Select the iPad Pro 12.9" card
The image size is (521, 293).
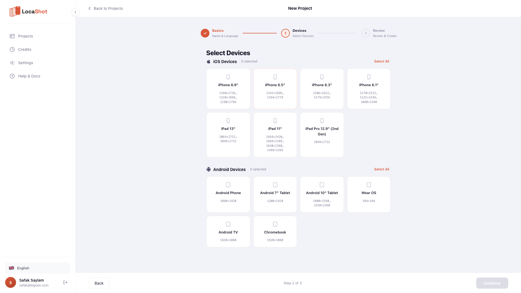point(322,135)
